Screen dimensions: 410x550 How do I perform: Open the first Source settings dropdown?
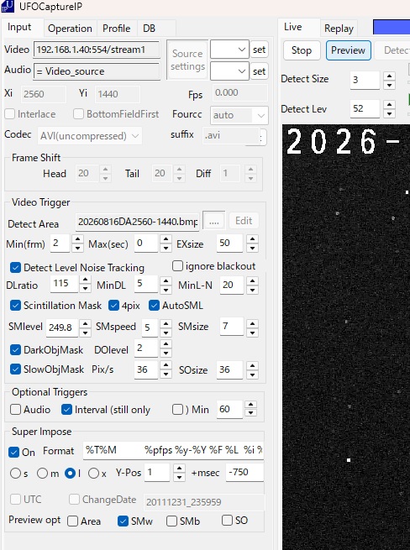point(229,50)
